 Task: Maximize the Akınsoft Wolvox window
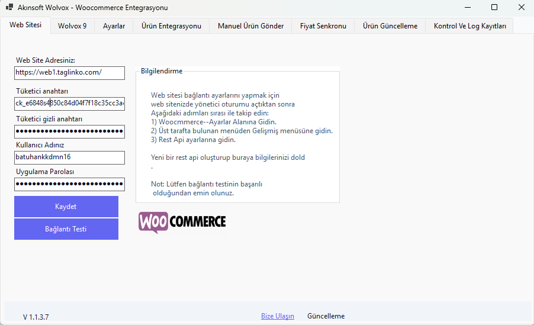click(x=494, y=7)
